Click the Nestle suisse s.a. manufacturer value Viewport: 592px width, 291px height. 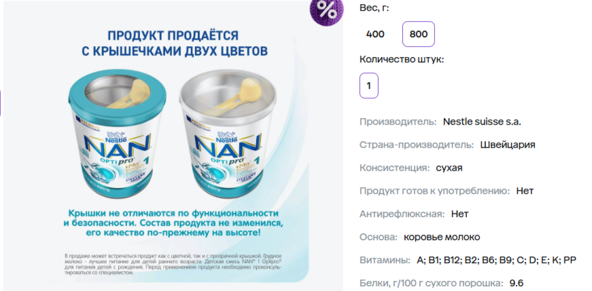point(482,121)
